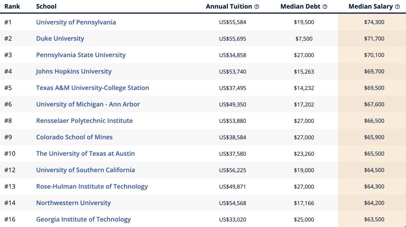
Task: Click the $67,600 median salary value
Action: [374, 104]
